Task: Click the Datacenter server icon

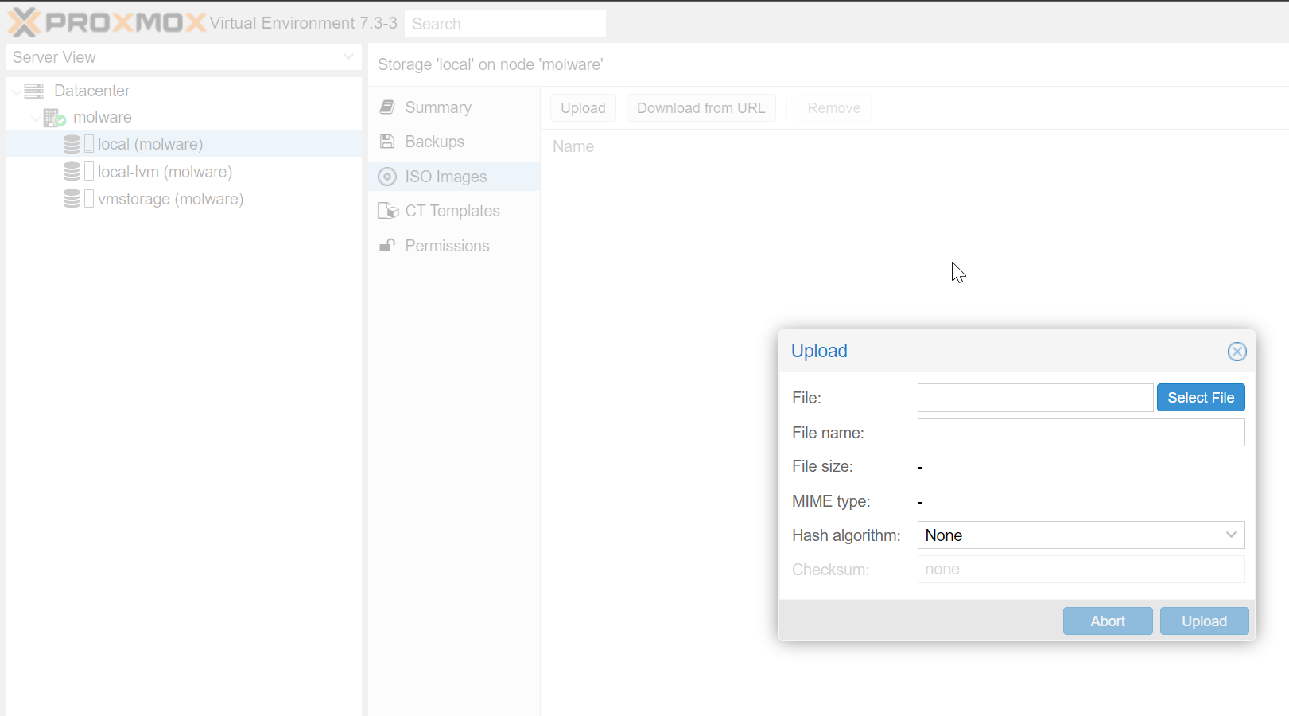Action: tap(34, 91)
